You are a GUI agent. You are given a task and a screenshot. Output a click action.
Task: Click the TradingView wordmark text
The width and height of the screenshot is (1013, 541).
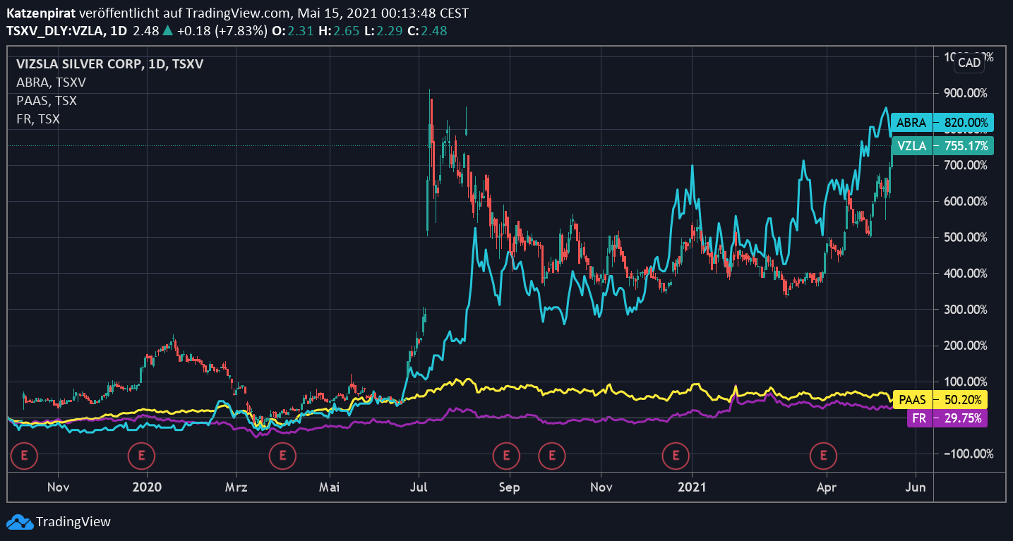73,522
